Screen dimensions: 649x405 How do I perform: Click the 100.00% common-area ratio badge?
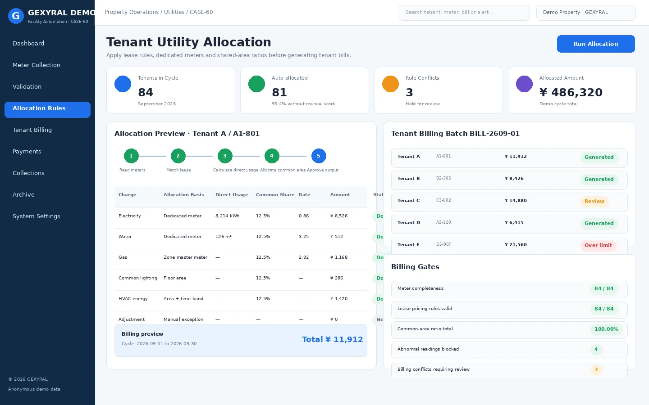[x=606, y=329]
